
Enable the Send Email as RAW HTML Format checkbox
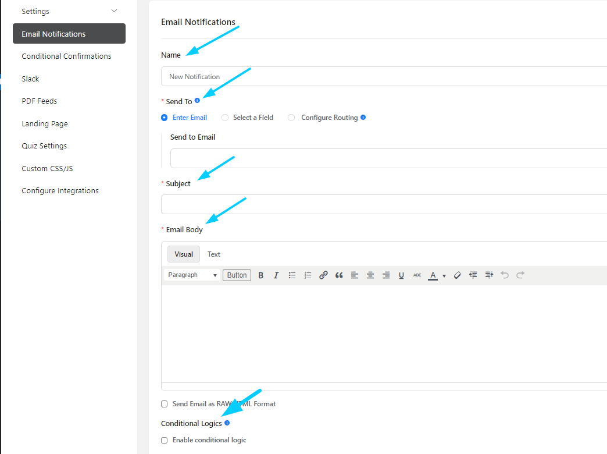click(x=164, y=403)
